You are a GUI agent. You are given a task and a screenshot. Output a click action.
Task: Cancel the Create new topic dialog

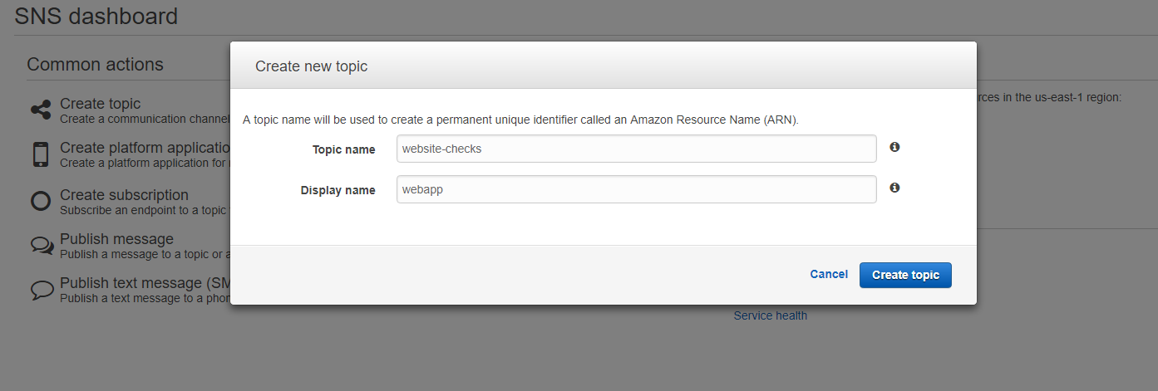coord(829,274)
